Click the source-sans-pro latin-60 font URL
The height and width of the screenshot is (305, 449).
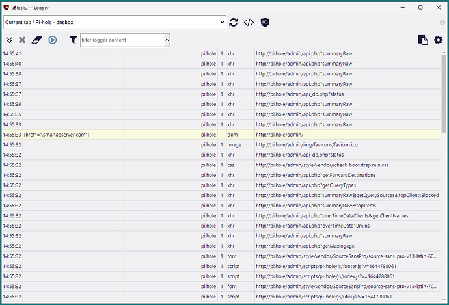click(x=346, y=256)
